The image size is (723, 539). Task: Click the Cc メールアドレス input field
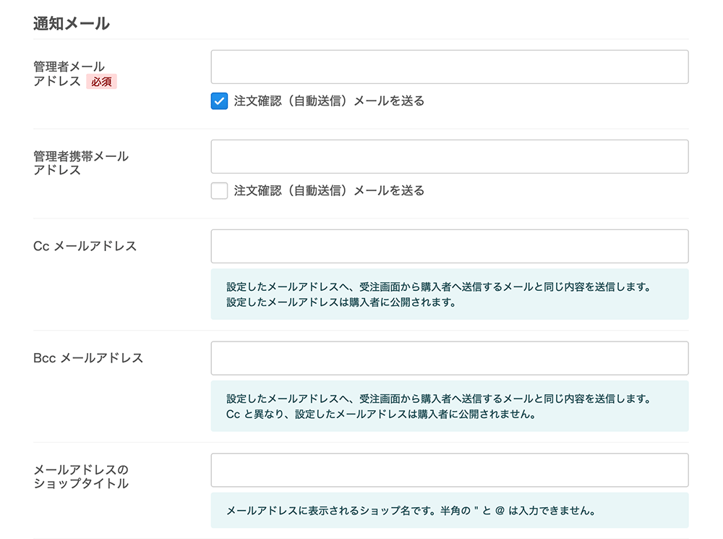click(450, 246)
